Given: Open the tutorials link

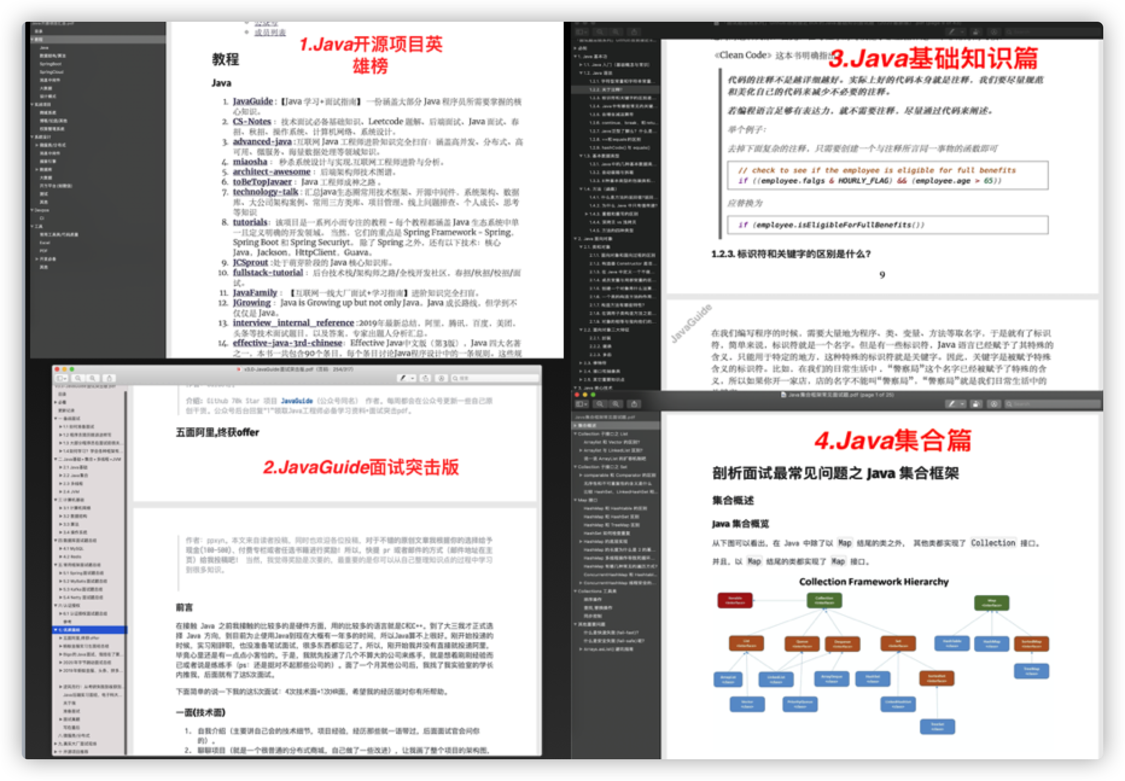Looking at the screenshot, I should [x=250, y=222].
